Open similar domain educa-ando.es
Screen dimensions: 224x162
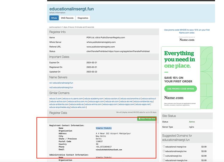[x=77, y=104]
